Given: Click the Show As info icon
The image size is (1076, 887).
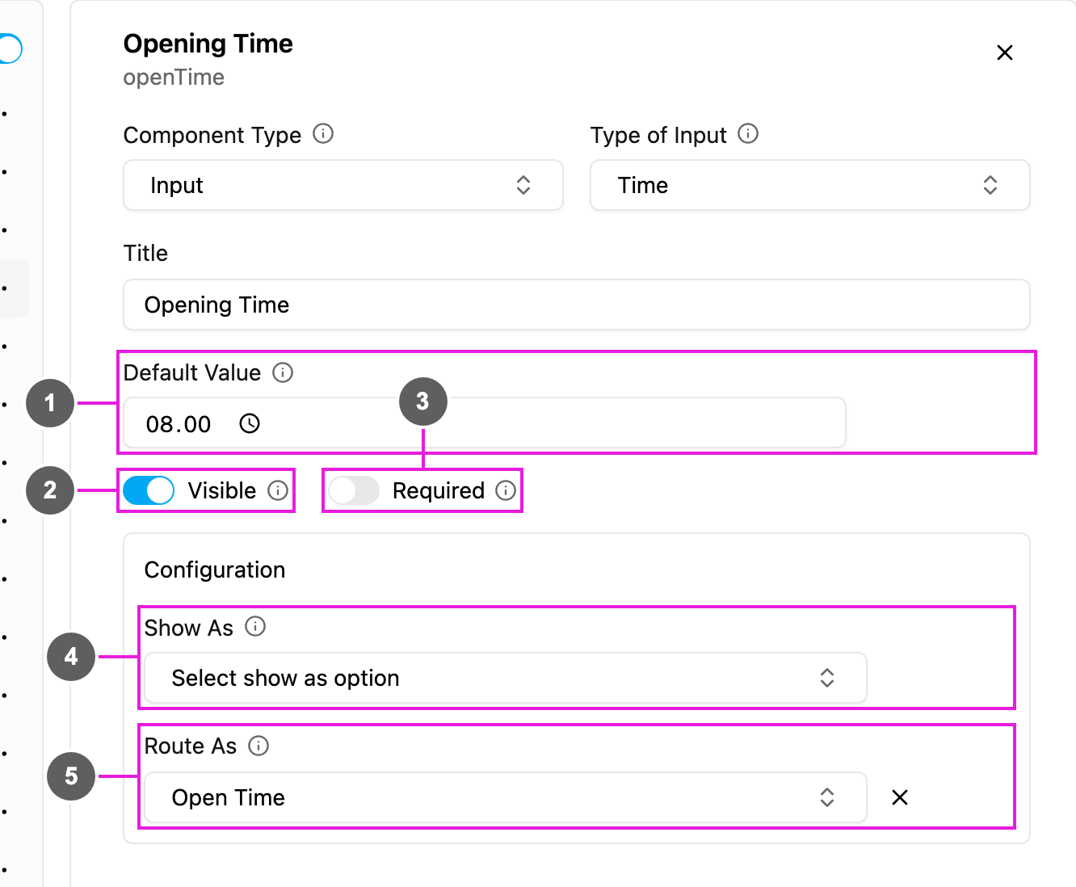Looking at the screenshot, I should tap(255, 626).
